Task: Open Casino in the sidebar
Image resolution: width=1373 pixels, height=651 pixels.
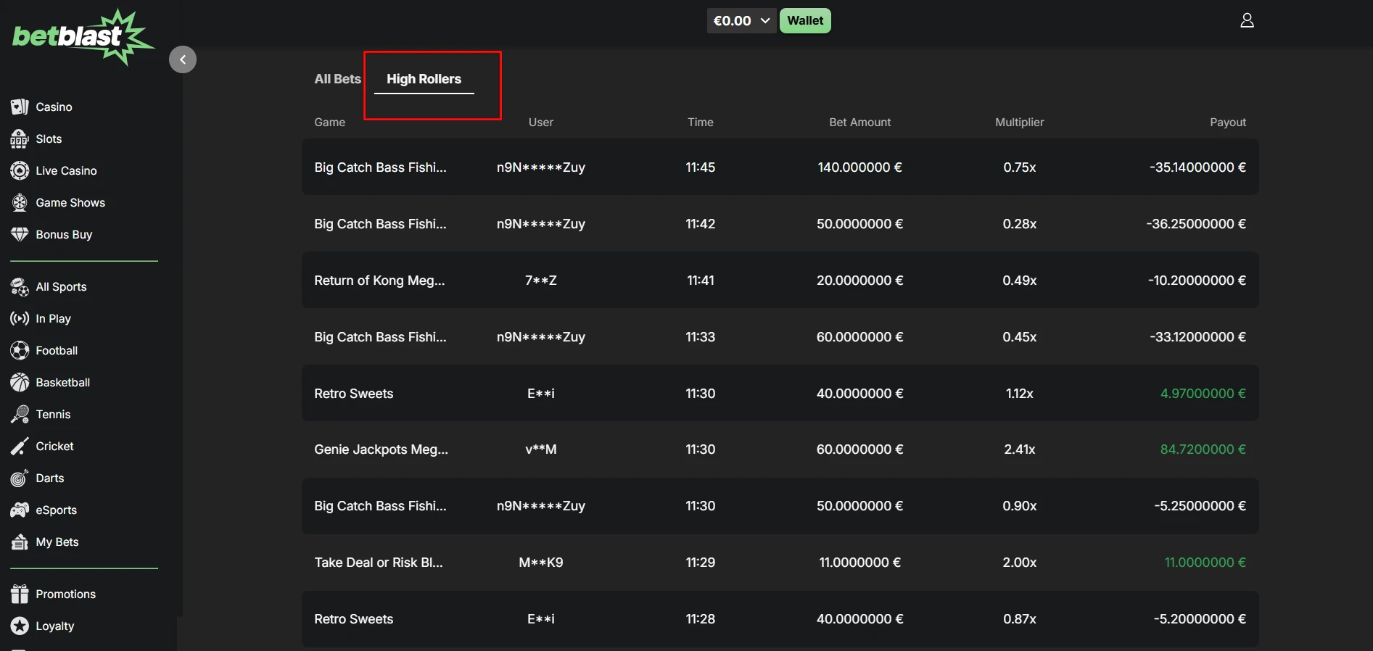Action: [54, 107]
